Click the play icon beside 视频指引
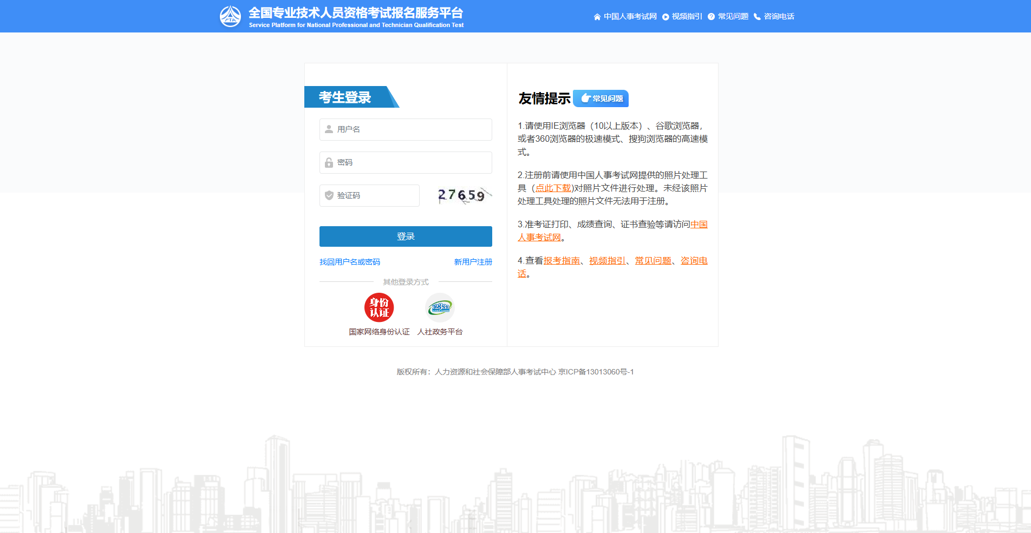 [667, 16]
